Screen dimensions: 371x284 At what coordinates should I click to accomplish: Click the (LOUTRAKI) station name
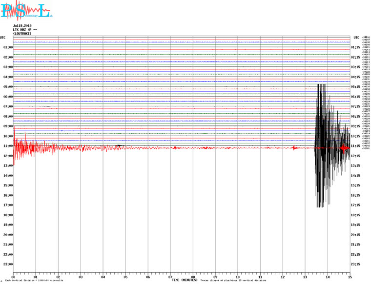pos(22,33)
